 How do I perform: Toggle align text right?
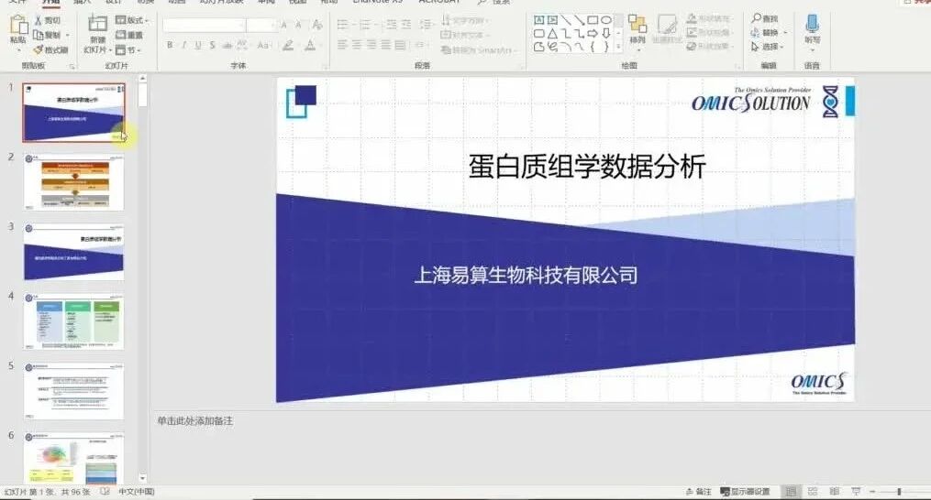(371, 45)
